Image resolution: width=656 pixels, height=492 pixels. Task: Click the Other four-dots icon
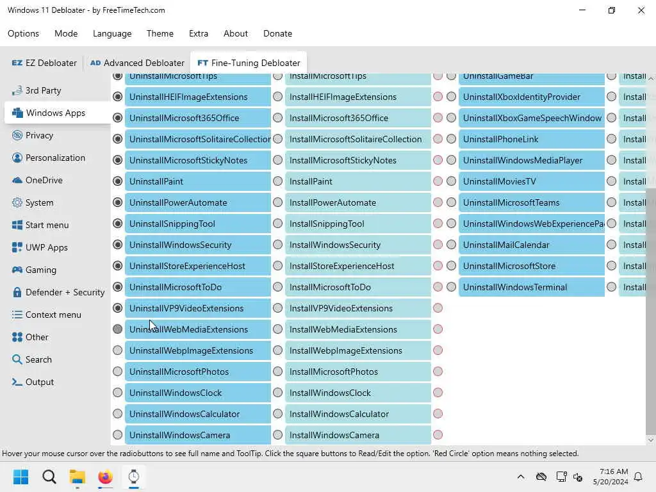(17, 337)
